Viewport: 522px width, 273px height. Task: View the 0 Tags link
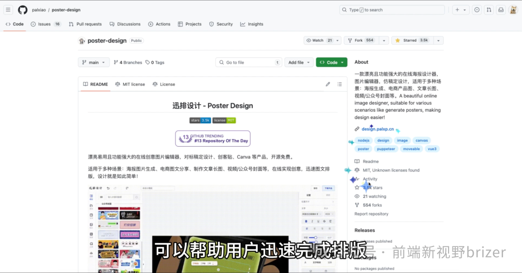pos(155,62)
